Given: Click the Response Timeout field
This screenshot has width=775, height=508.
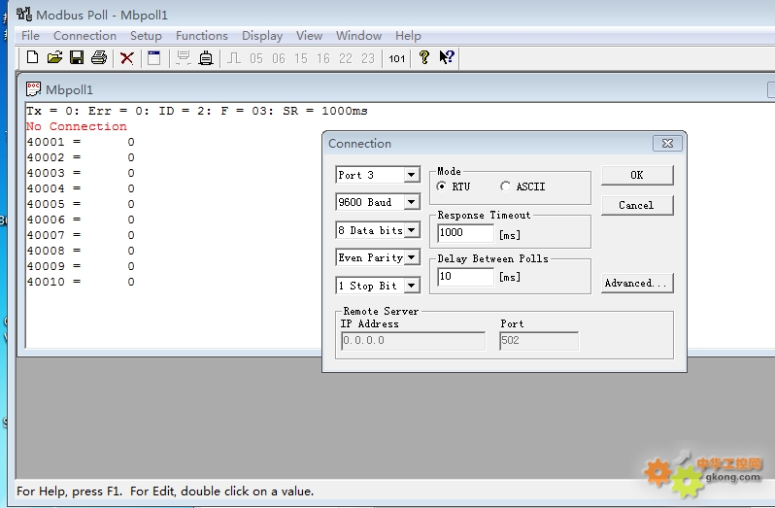Looking at the screenshot, I should point(465,233).
